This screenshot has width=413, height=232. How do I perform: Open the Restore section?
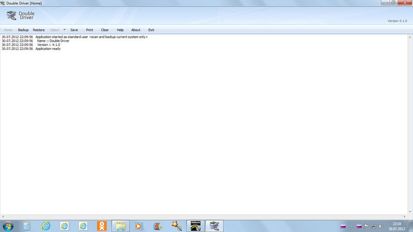(39, 30)
